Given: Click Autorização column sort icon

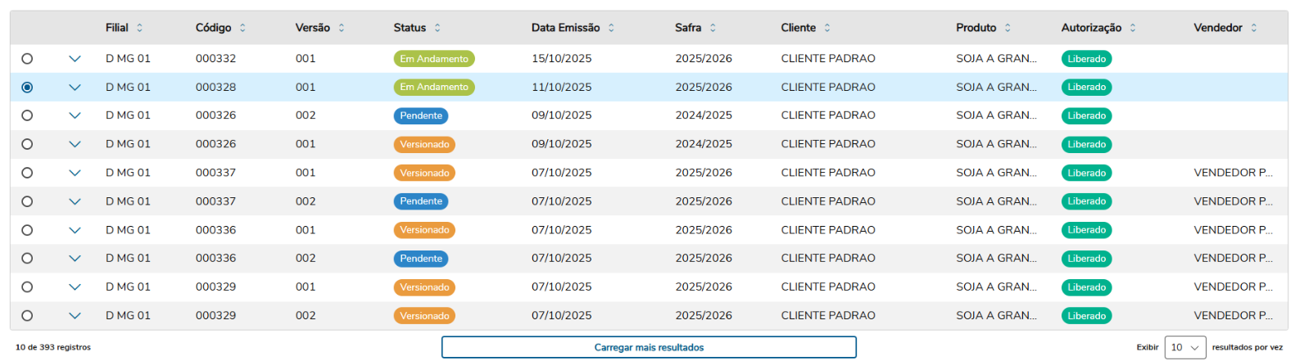Looking at the screenshot, I should click(x=1133, y=28).
